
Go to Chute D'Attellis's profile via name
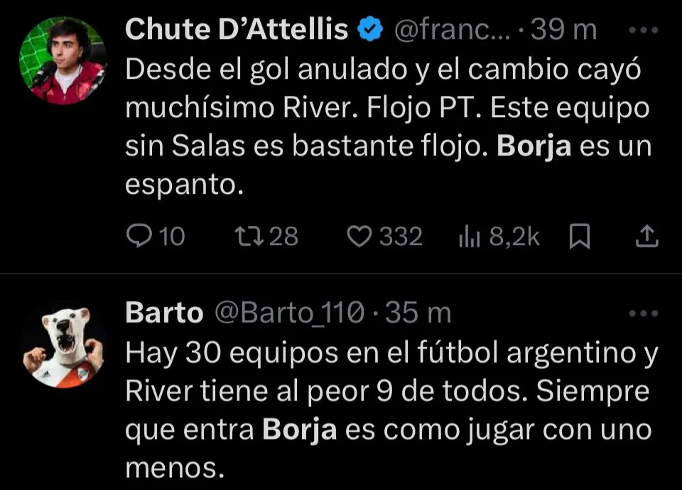coord(237,30)
